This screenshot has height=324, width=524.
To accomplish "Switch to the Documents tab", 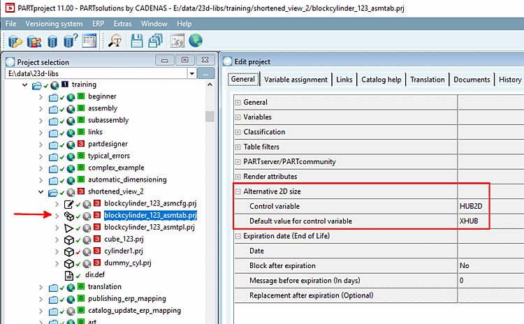I will [472, 80].
